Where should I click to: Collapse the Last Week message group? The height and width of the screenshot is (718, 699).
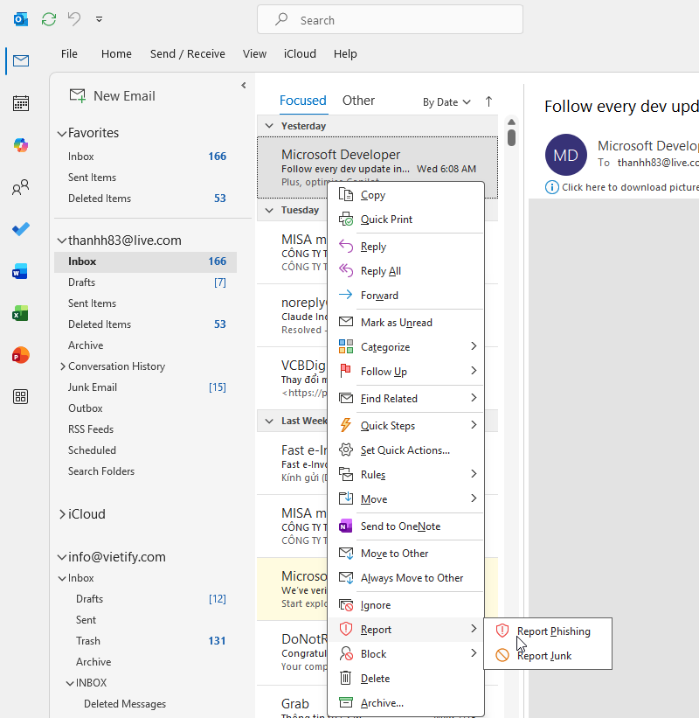point(269,421)
